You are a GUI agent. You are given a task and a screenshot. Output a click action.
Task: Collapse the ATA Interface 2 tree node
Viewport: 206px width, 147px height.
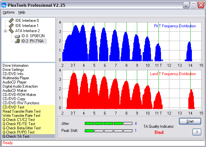[5, 31]
